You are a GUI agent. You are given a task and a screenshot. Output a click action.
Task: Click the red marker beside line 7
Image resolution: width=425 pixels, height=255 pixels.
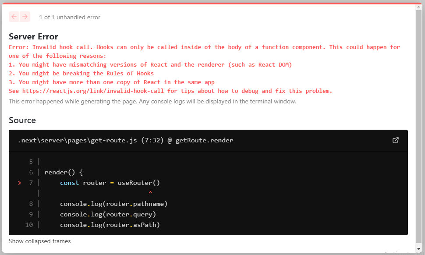pyautogui.click(x=20, y=183)
